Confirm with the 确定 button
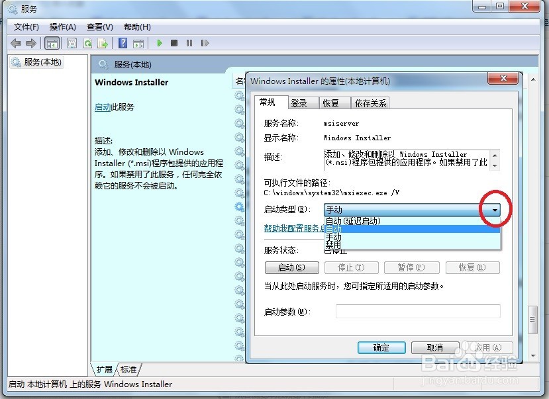This screenshot has height=399, width=549. click(381, 347)
